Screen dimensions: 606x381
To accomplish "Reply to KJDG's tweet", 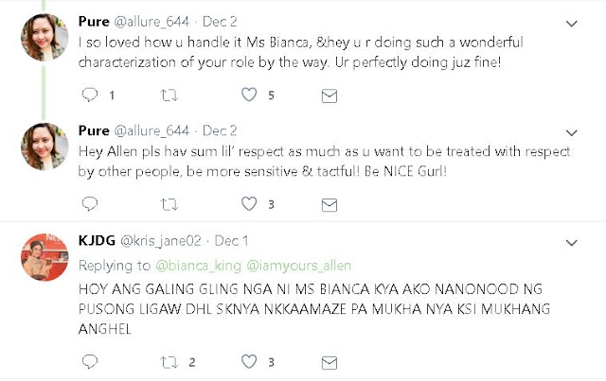I will [x=90, y=361].
